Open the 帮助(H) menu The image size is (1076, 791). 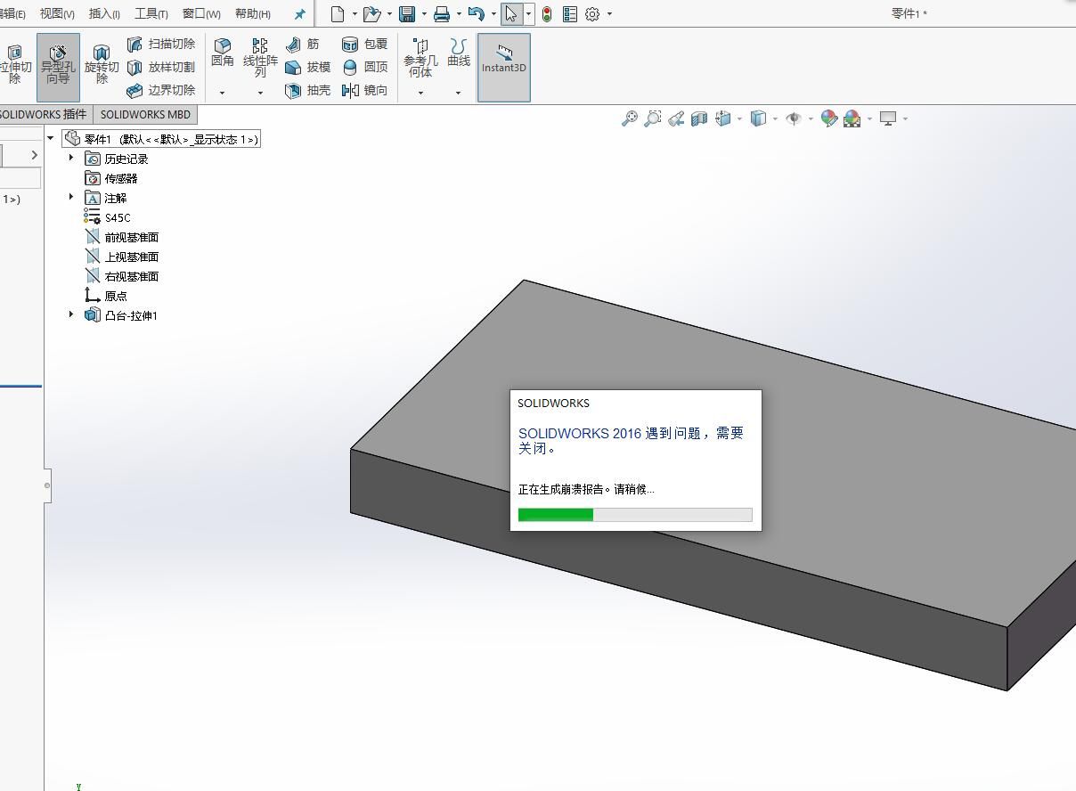[253, 13]
